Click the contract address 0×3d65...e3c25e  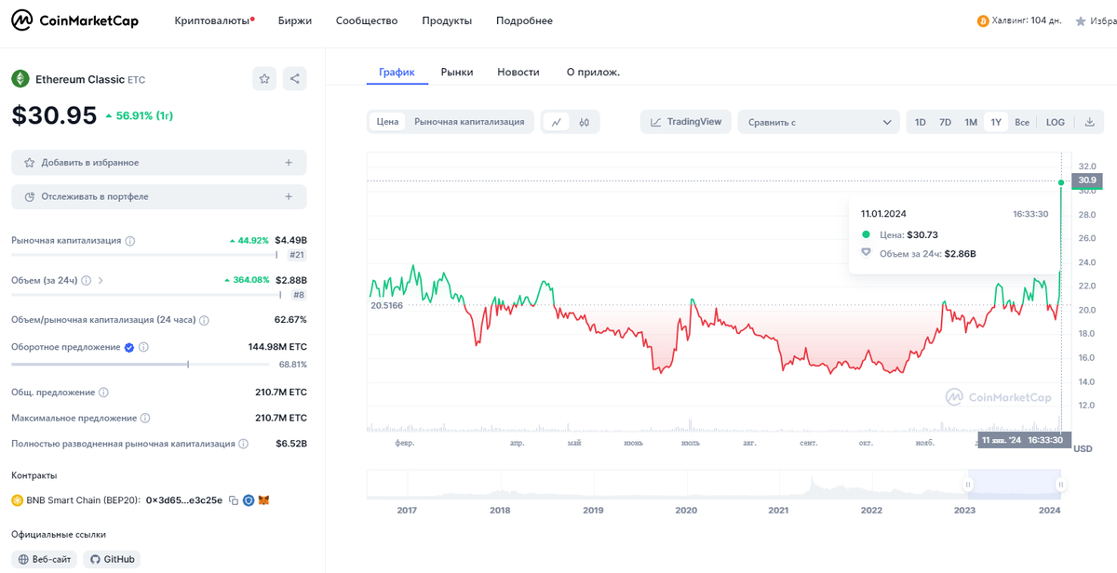coord(184,500)
